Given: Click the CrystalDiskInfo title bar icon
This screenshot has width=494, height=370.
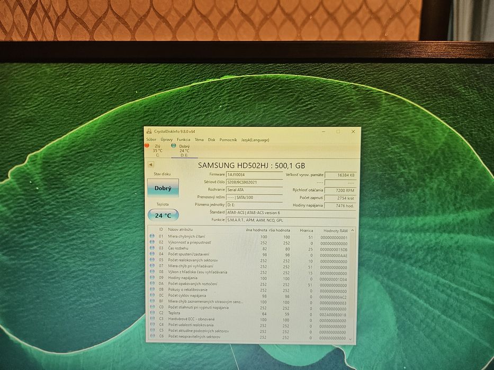Looking at the screenshot, I should pos(149,131).
